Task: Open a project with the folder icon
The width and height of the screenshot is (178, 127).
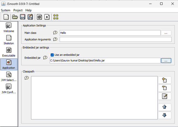Action: point(15,17)
